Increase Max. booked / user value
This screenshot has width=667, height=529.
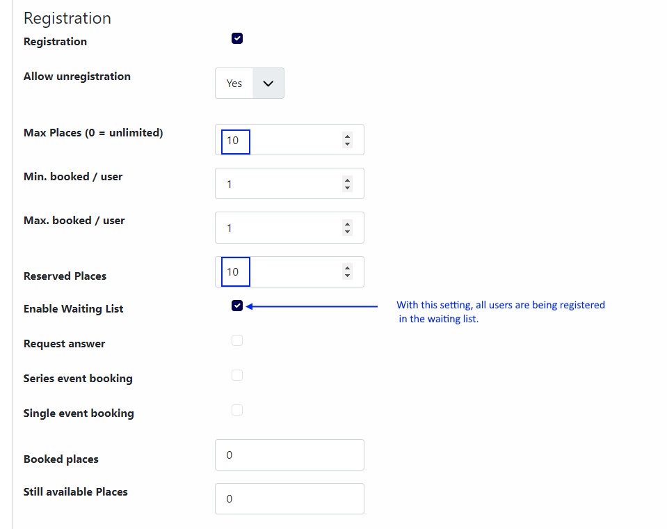point(348,224)
